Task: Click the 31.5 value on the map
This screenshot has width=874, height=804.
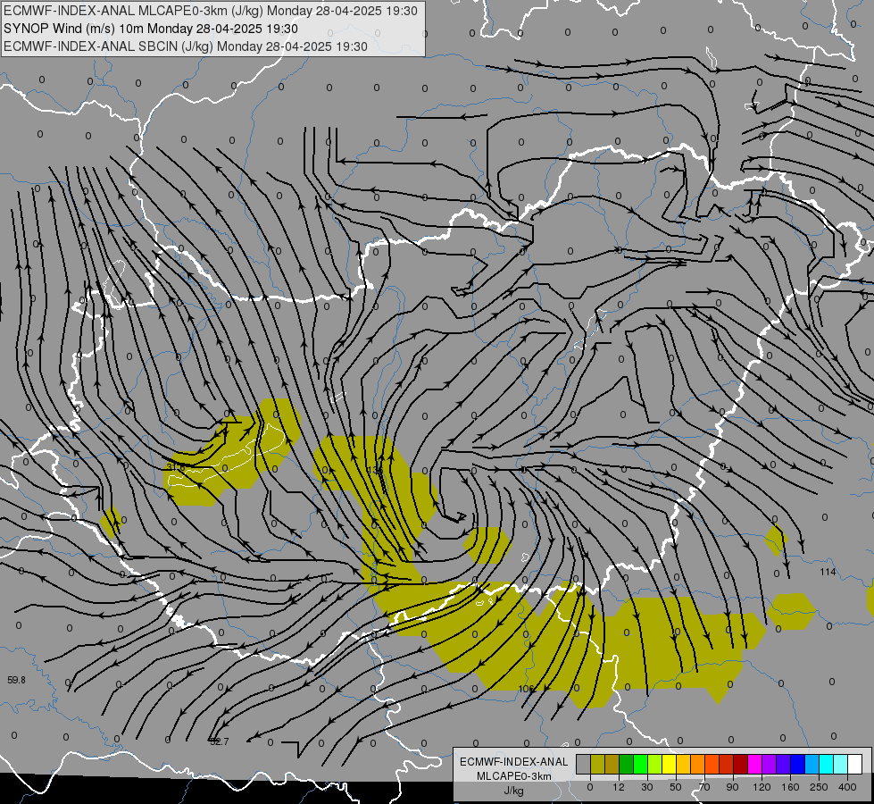Action: coord(176,467)
